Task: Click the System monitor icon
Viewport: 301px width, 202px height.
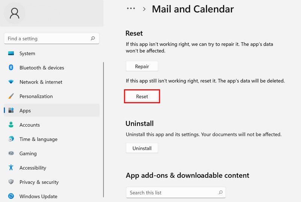Action: point(11,53)
